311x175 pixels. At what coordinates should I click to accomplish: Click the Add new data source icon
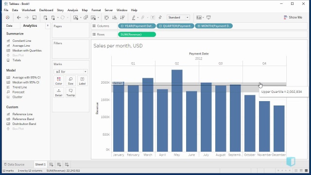(x=45, y=17)
